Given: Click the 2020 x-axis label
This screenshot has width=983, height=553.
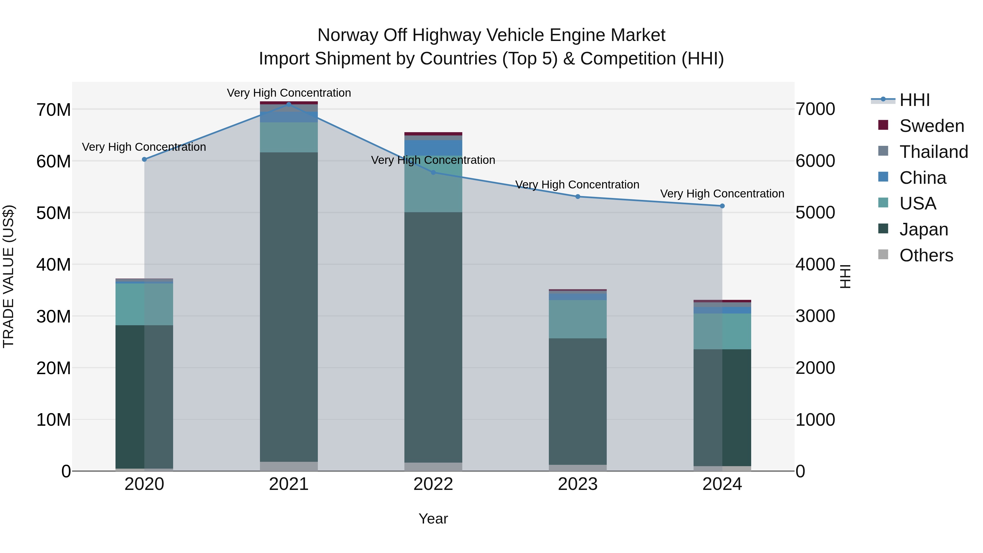Looking at the screenshot, I should pyautogui.click(x=144, y=484).
